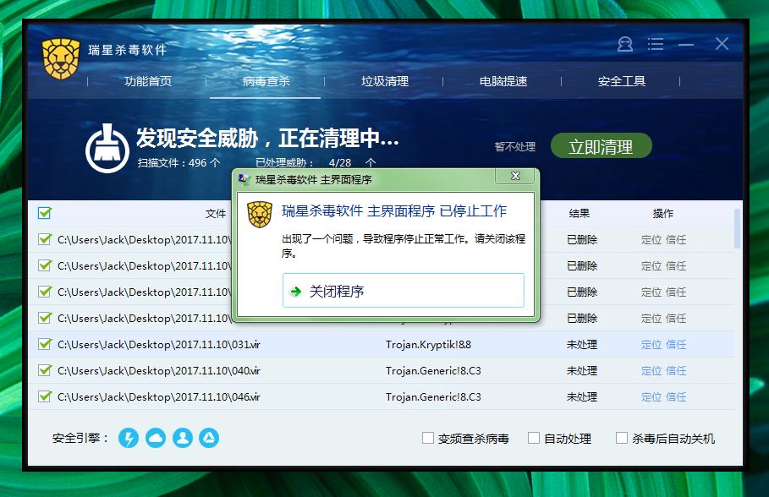Click the triangle security engine icon

[209, 438]
